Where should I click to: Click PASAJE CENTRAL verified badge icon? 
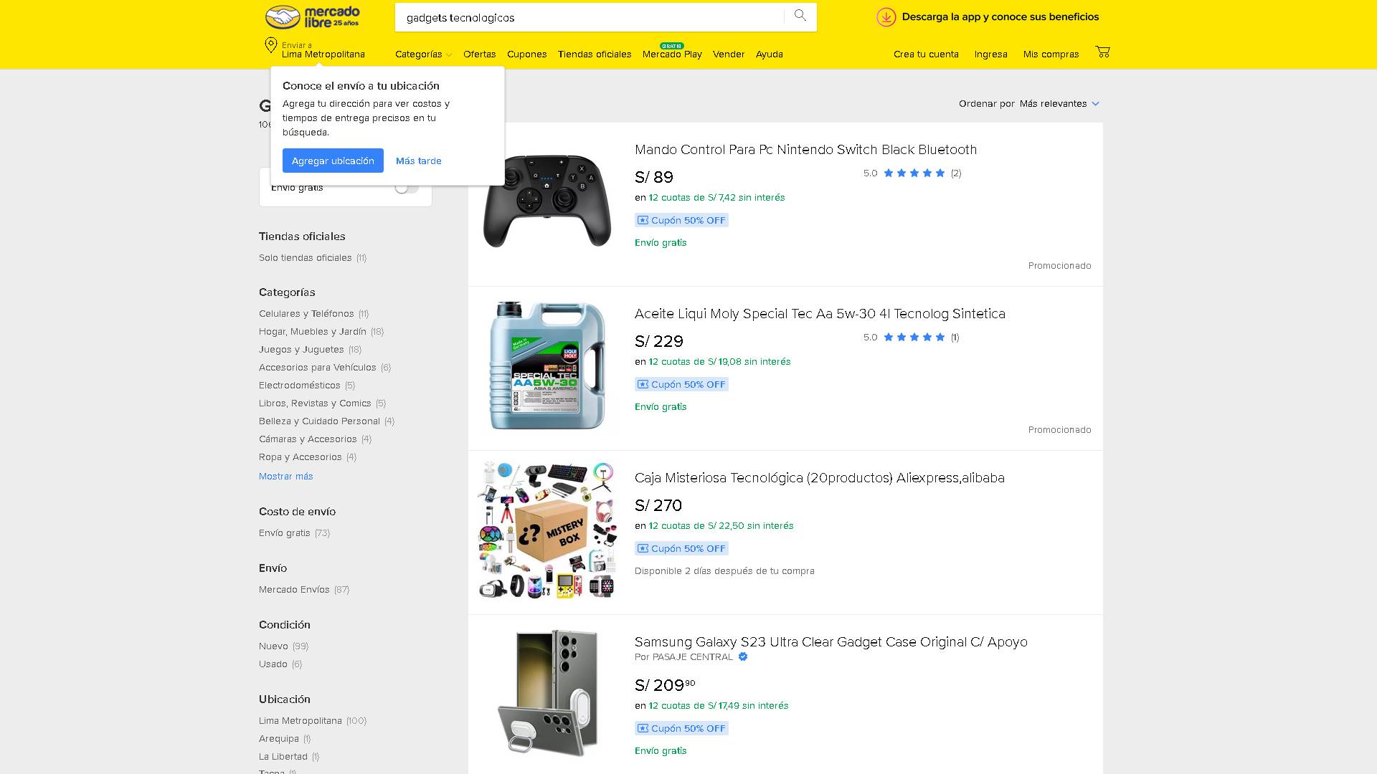pos(743,656)
